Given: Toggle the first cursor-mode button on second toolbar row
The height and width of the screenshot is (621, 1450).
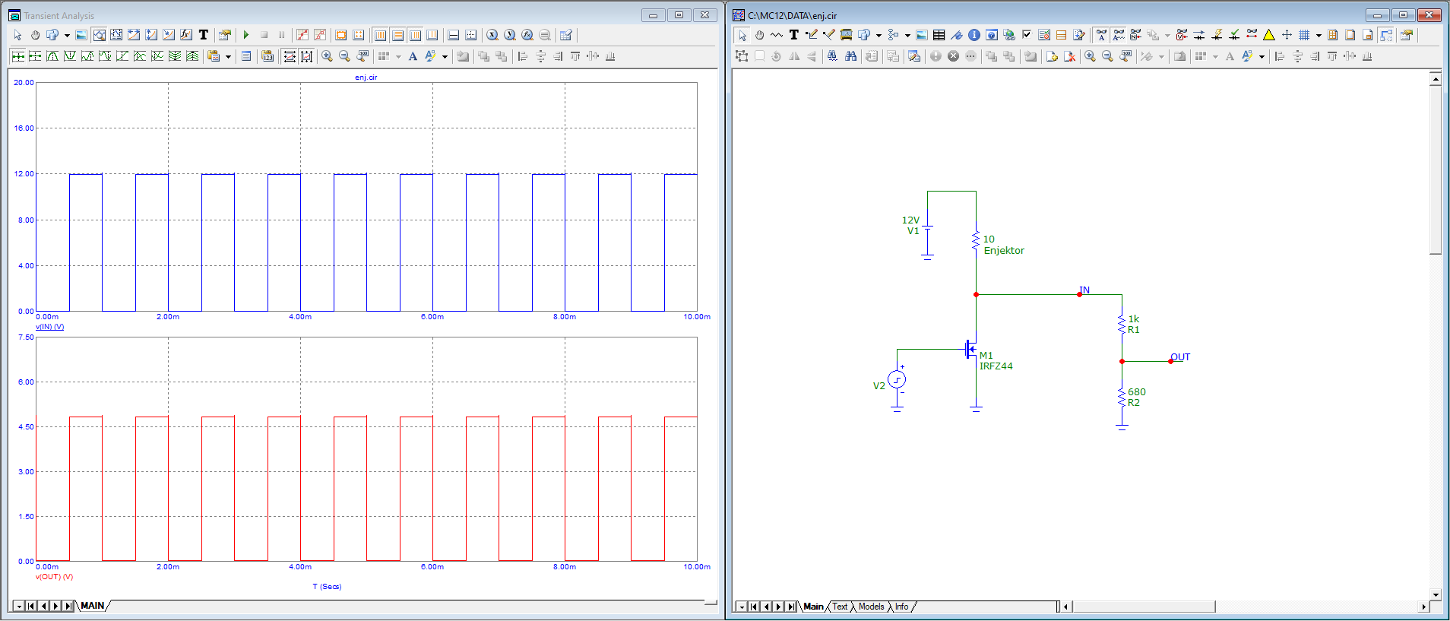Looking at the screenshot, I should (18, 56).
